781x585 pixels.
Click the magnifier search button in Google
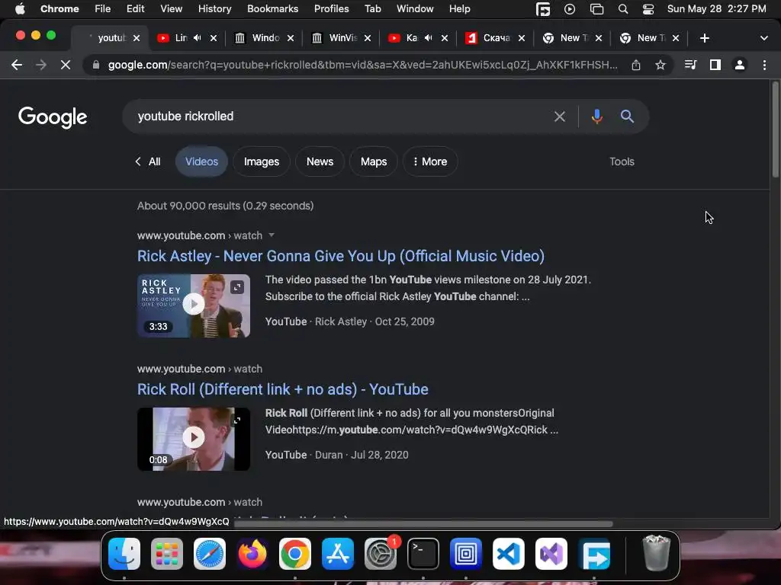[x=627, y=117]
